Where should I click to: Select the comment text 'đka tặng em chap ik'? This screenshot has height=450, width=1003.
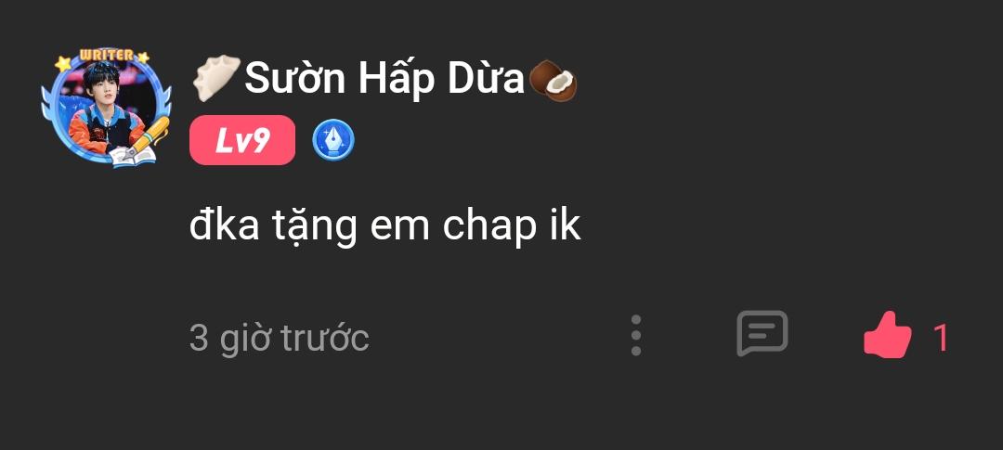tap(385, 225)
